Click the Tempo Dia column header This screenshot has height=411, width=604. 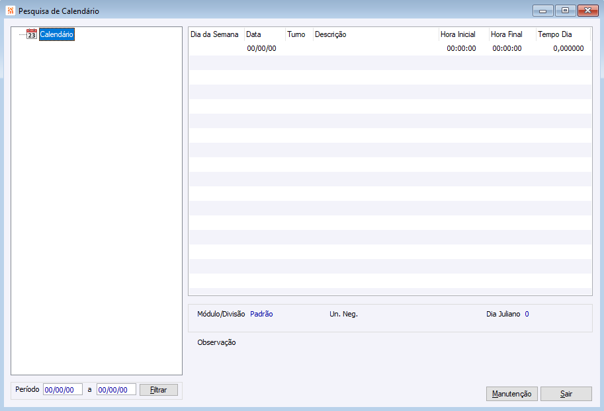pyautogui.click(x=564, y=34)
